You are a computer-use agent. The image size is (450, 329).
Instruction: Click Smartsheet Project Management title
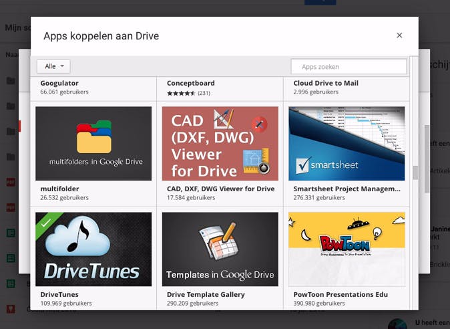(347, 189)
